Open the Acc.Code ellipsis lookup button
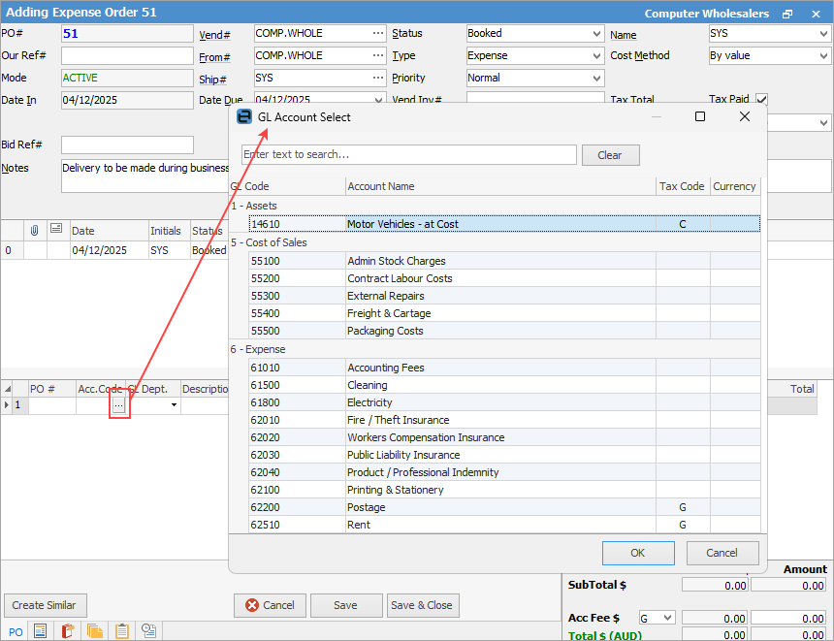The height and width of the screenshot is (641, 834). 118,405
